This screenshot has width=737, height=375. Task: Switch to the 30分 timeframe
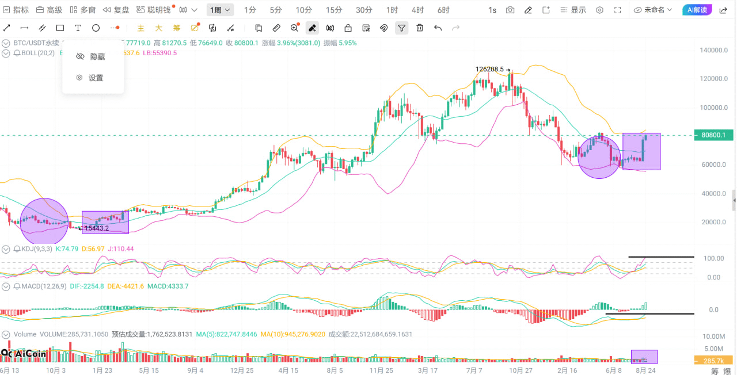[x=363, y=10]
